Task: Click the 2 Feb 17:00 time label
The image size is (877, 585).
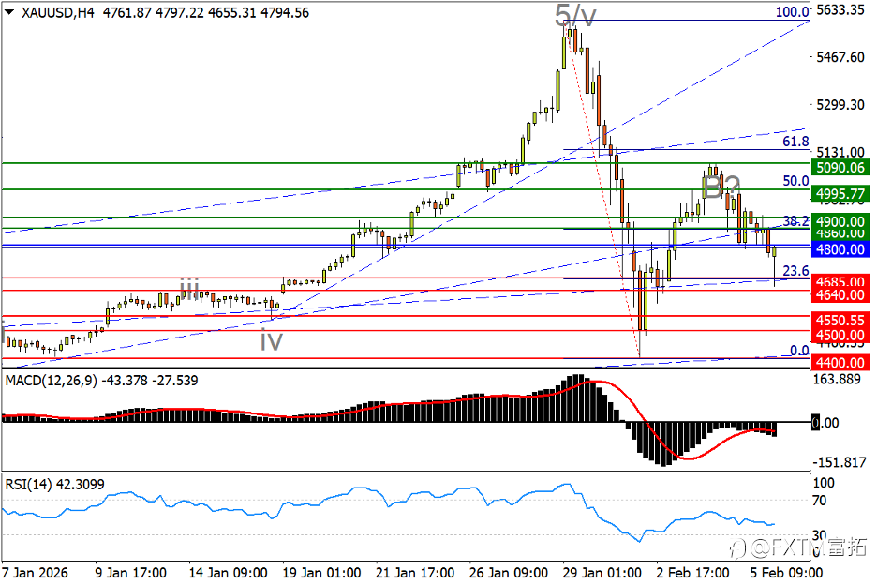Action: pyautogui.click(x=692, y=573)
